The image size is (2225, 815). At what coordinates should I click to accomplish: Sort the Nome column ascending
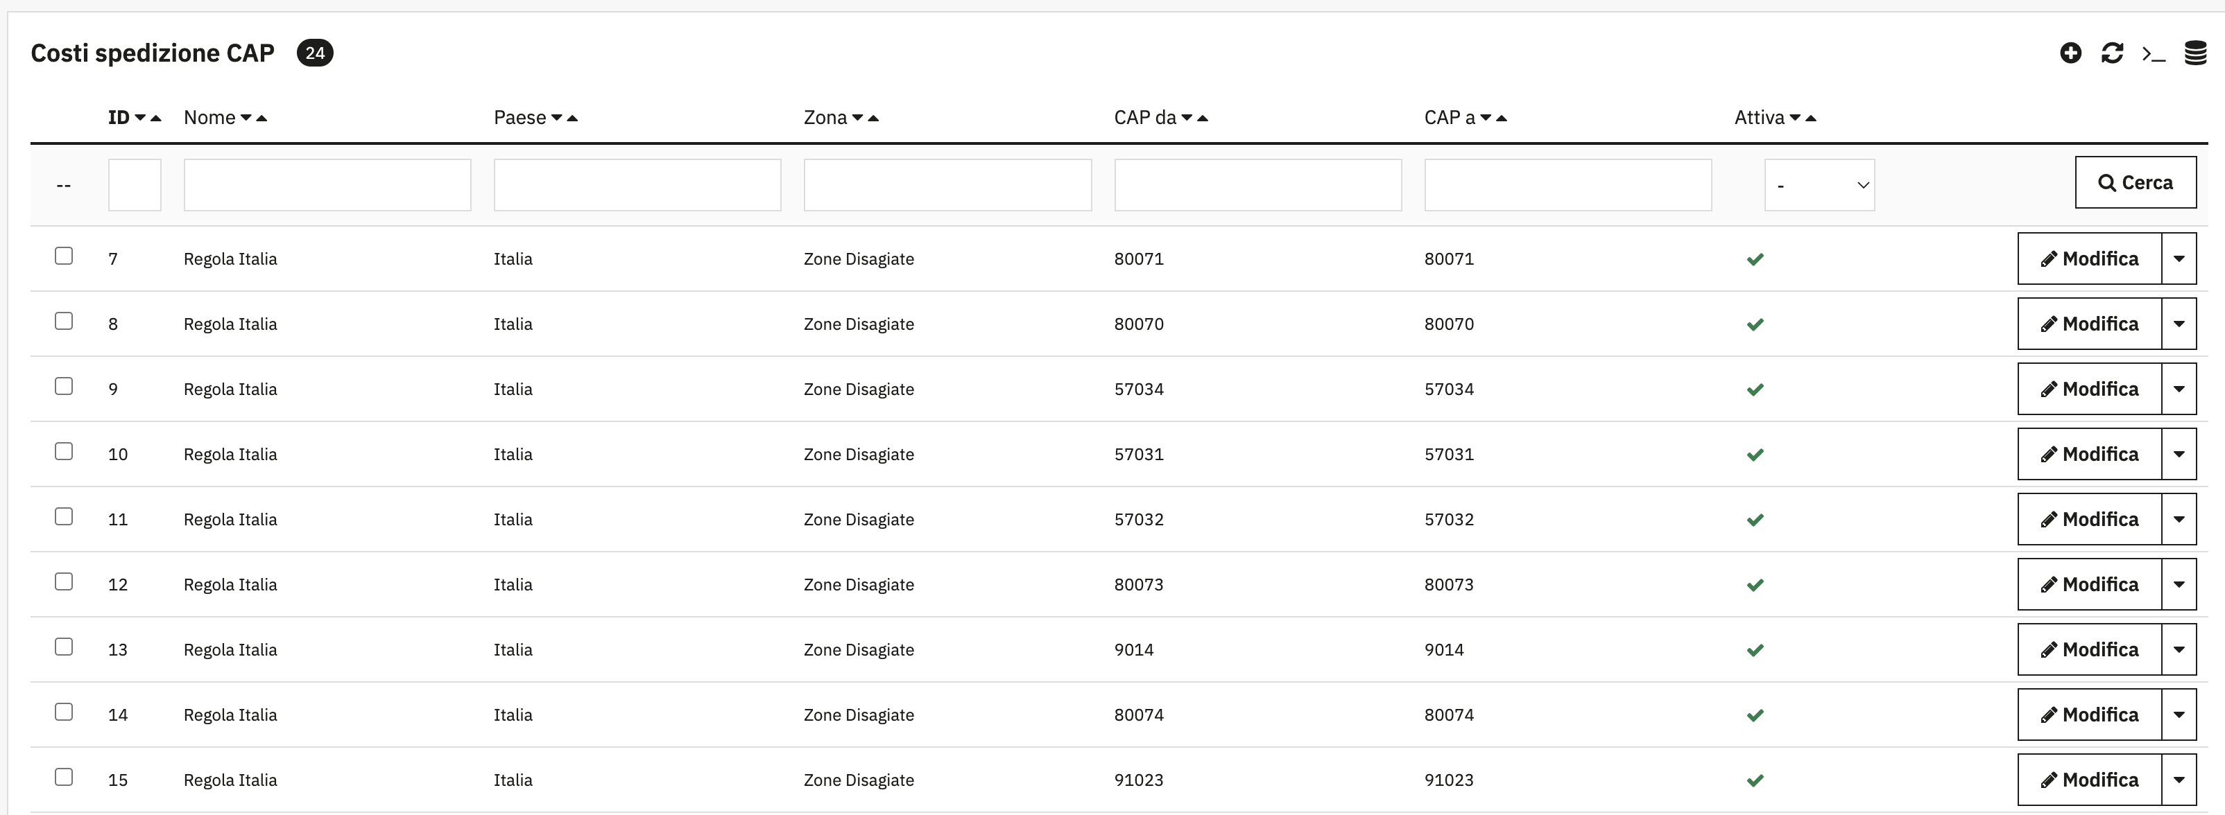click(x=264, y=119)
